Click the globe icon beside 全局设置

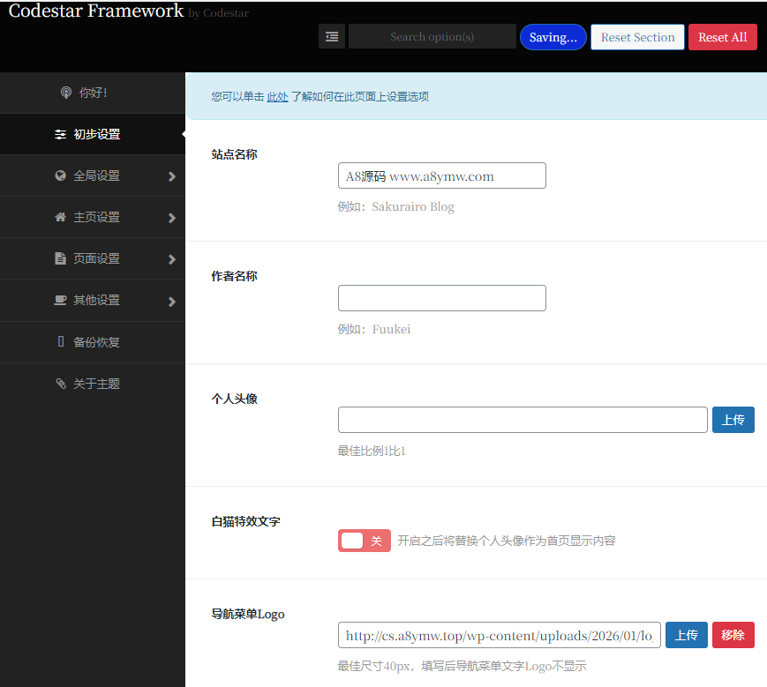pyautogui.click(x=60, y=175)
